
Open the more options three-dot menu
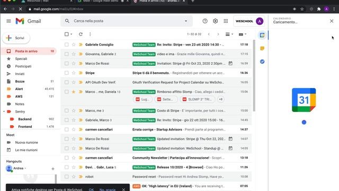[x=90, y=34]
